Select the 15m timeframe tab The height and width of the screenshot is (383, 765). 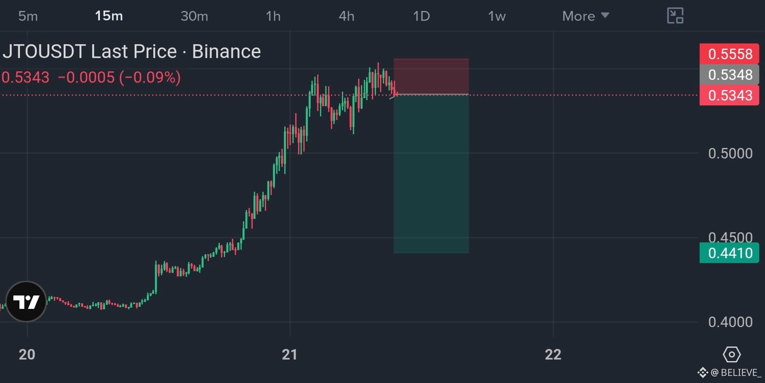(109, 16)
